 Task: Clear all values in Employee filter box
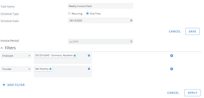coord(89,55)
